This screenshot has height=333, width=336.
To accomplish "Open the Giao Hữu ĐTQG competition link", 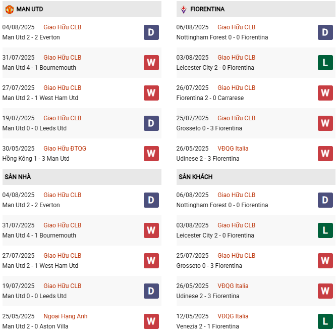I will pos(65,149).
